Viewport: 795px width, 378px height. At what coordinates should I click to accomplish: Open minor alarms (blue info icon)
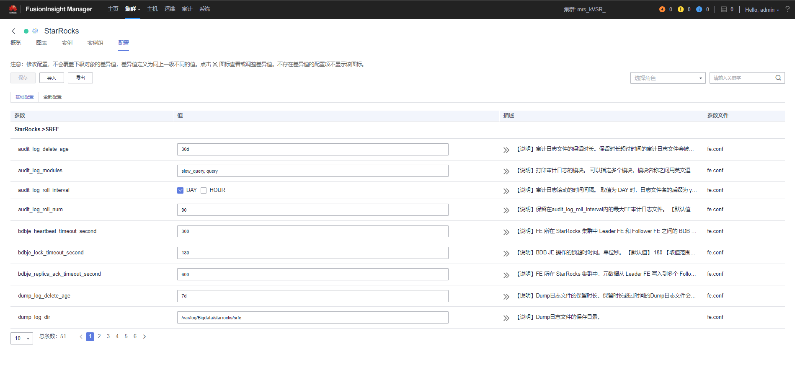point(699,9)
